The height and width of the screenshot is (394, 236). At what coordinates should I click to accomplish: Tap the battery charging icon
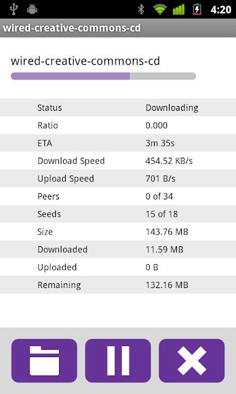tap(197, 9)
